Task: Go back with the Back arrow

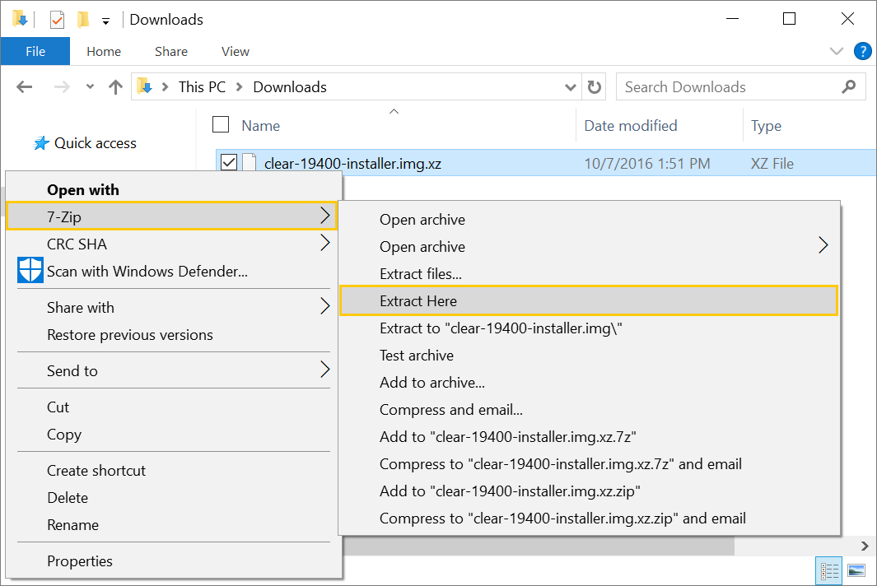Action: tap(25, 86)
